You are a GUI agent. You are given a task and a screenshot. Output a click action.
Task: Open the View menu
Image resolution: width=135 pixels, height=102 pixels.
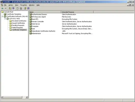click(x=16, y=5)
